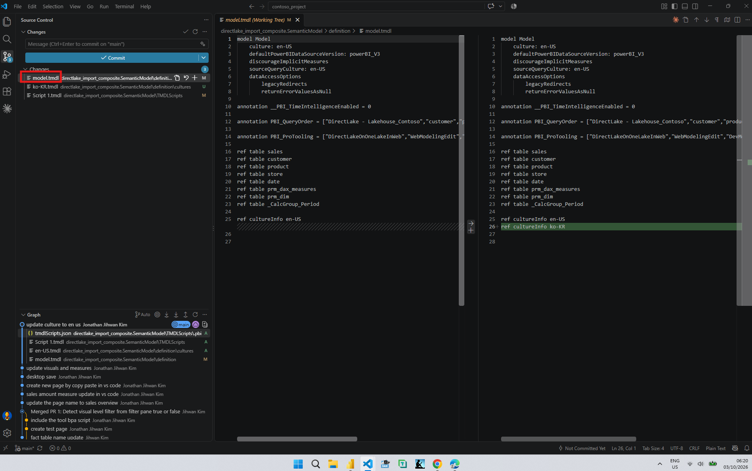
Task: Collapse the Changes file group with badge 3
Action: pos(25,69)
